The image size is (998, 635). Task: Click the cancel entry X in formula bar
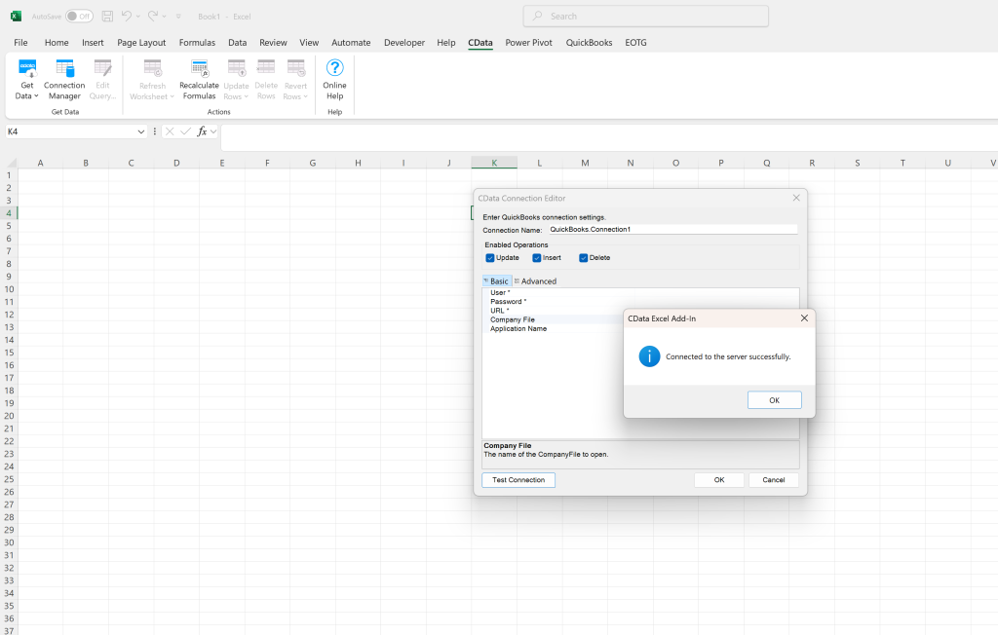[170, 131]
